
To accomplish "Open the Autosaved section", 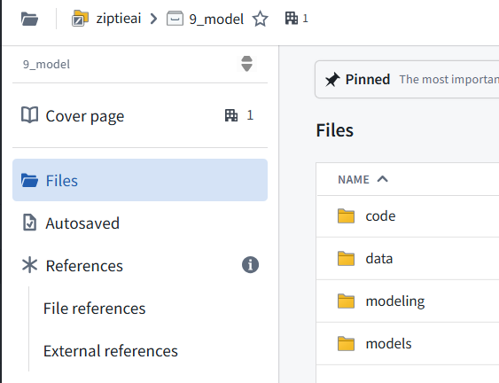I will (140, 223).
